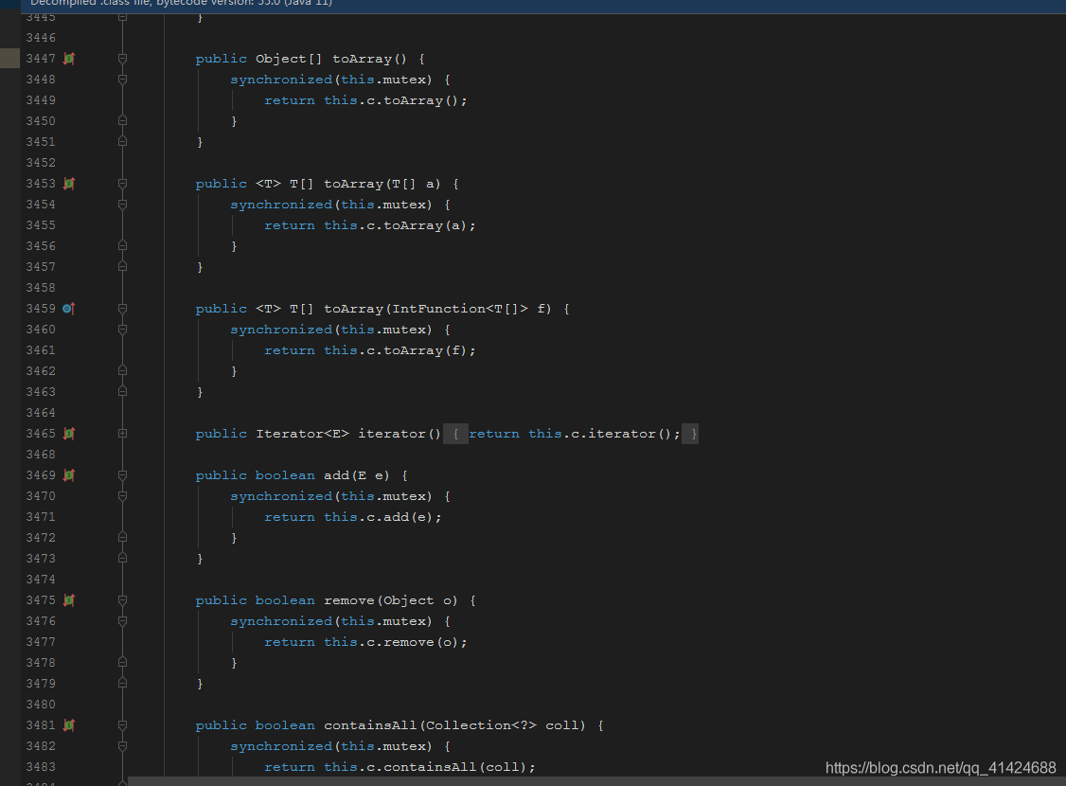Click override gutter icon on line 3475
Image resolution: width=1066 pixels, height=786 pixels.
click(69, 600)
